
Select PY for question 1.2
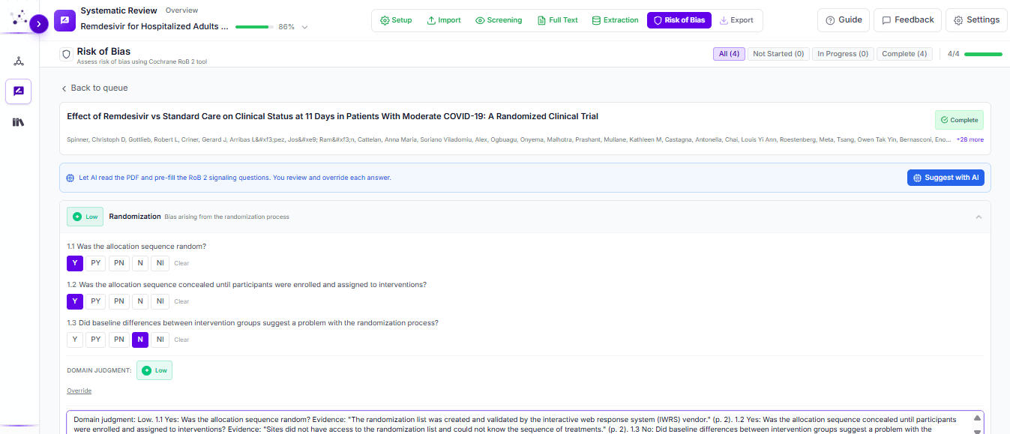click(x=96, y=301)
